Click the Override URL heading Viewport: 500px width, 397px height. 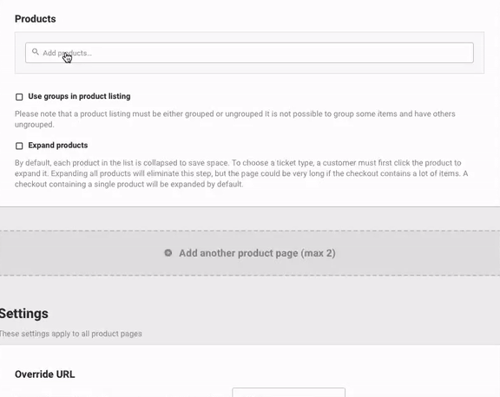(x=44, y=374)
